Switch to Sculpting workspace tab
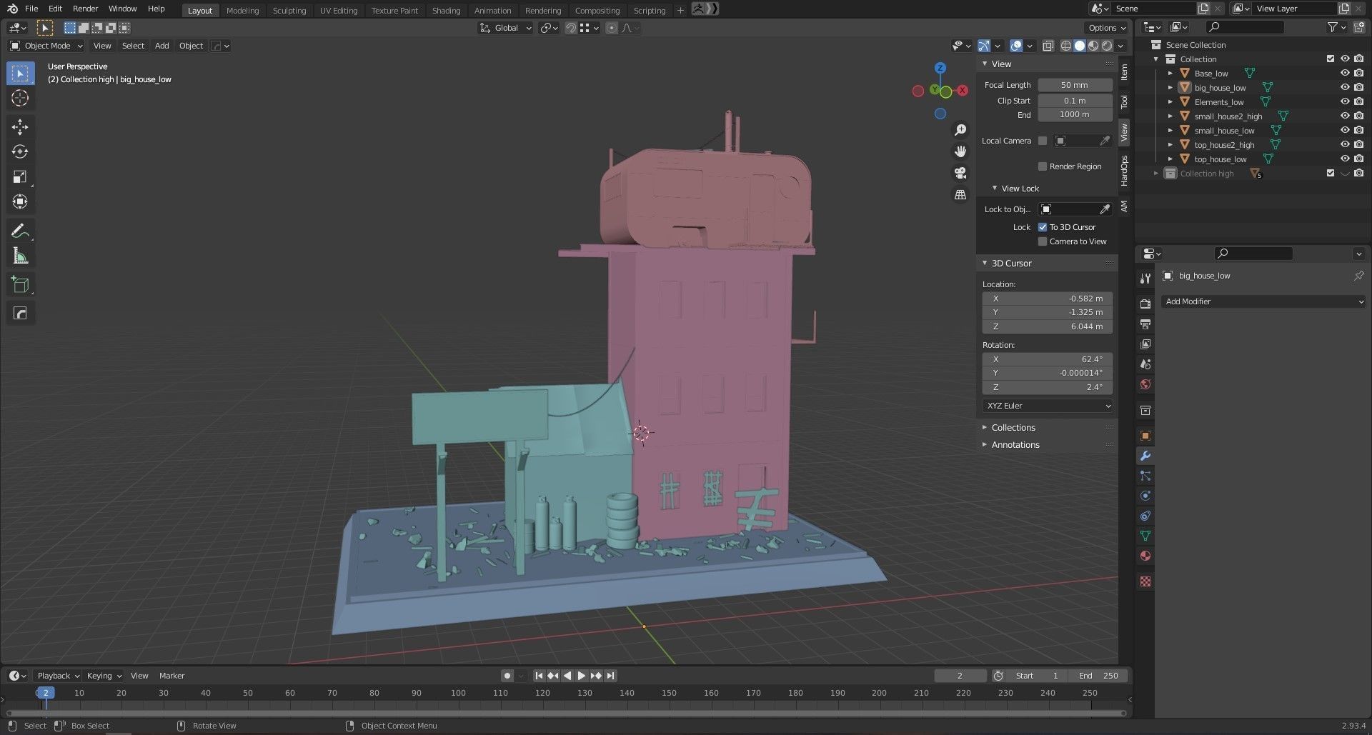1372x735 pixels. click(289, 10)
